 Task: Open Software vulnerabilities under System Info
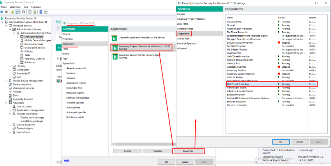pos(78,98)
